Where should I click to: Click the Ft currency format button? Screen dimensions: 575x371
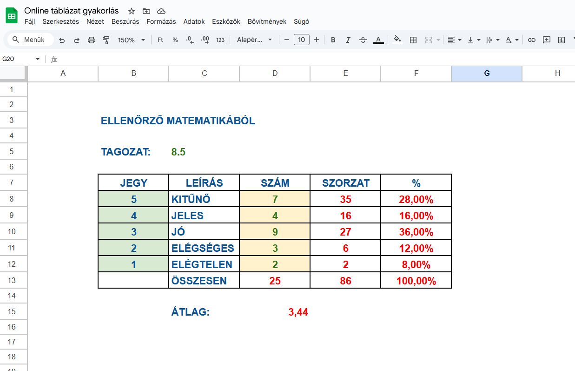point(160,40)
